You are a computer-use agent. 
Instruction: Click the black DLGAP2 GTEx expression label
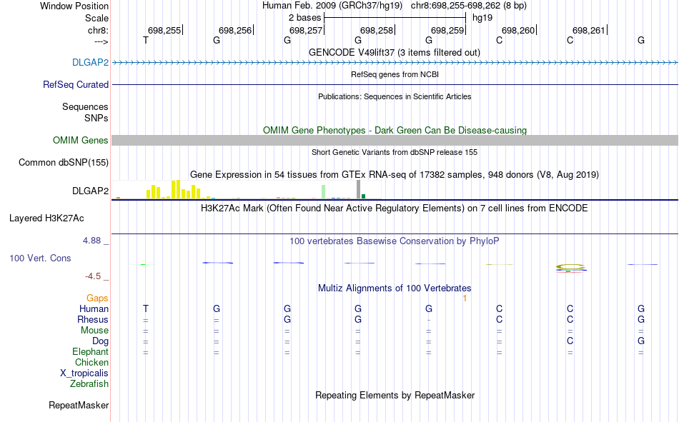pyautogui.click(x=90, y=191)
